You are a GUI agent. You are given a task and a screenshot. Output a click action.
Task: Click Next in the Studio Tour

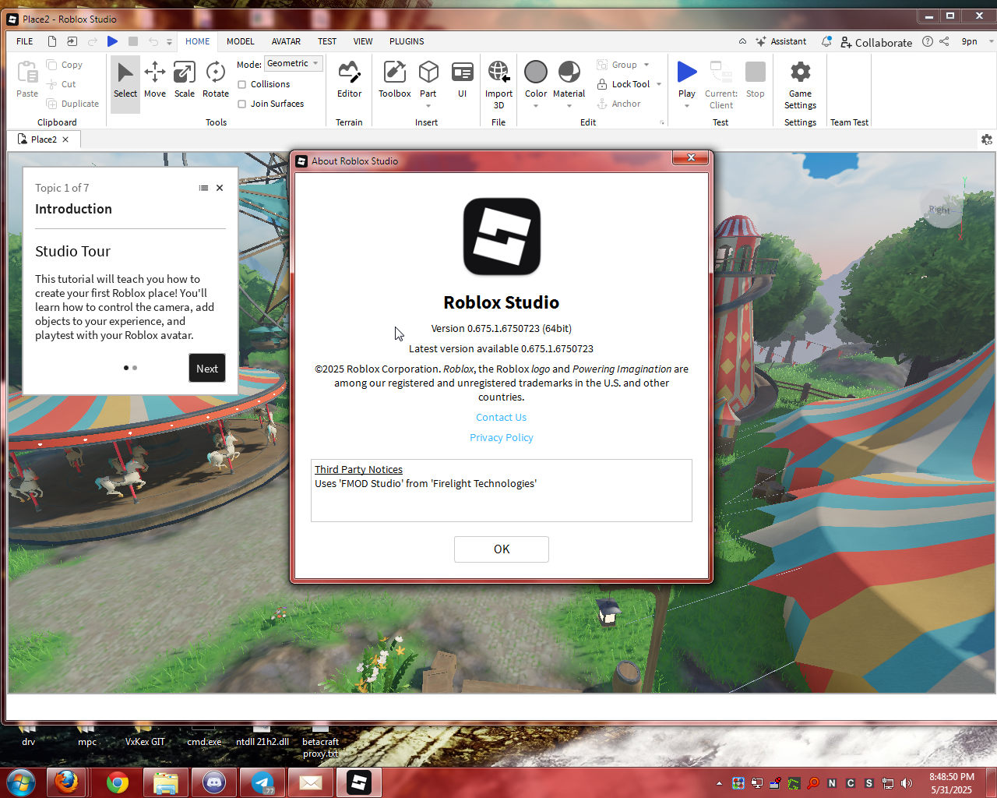[x=207, y=369]
